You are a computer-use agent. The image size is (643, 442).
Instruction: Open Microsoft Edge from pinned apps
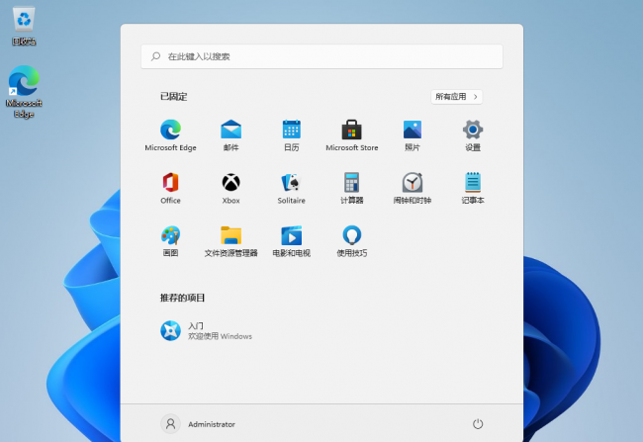(170, 135)
